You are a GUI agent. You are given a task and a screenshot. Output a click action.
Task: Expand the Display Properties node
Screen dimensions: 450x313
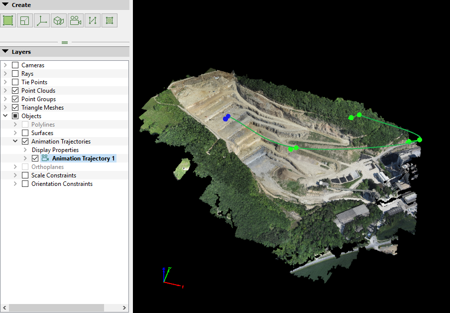pyautogui.click(x=25, y=150)
